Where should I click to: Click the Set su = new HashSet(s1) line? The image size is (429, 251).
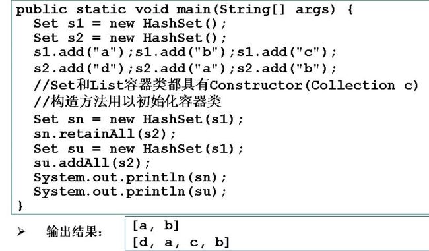click(139, 149)
